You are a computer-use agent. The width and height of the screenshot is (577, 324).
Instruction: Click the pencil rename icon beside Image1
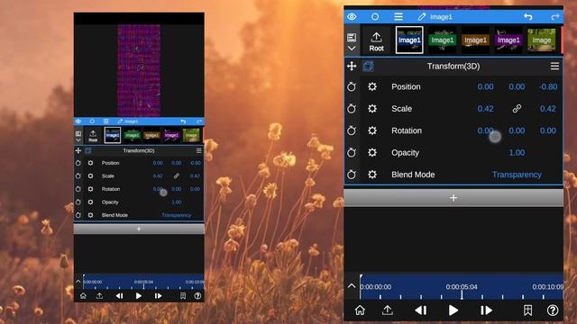[422, 16]
